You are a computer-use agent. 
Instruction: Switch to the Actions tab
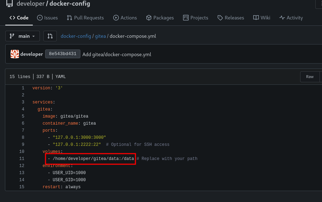(125, 18)
